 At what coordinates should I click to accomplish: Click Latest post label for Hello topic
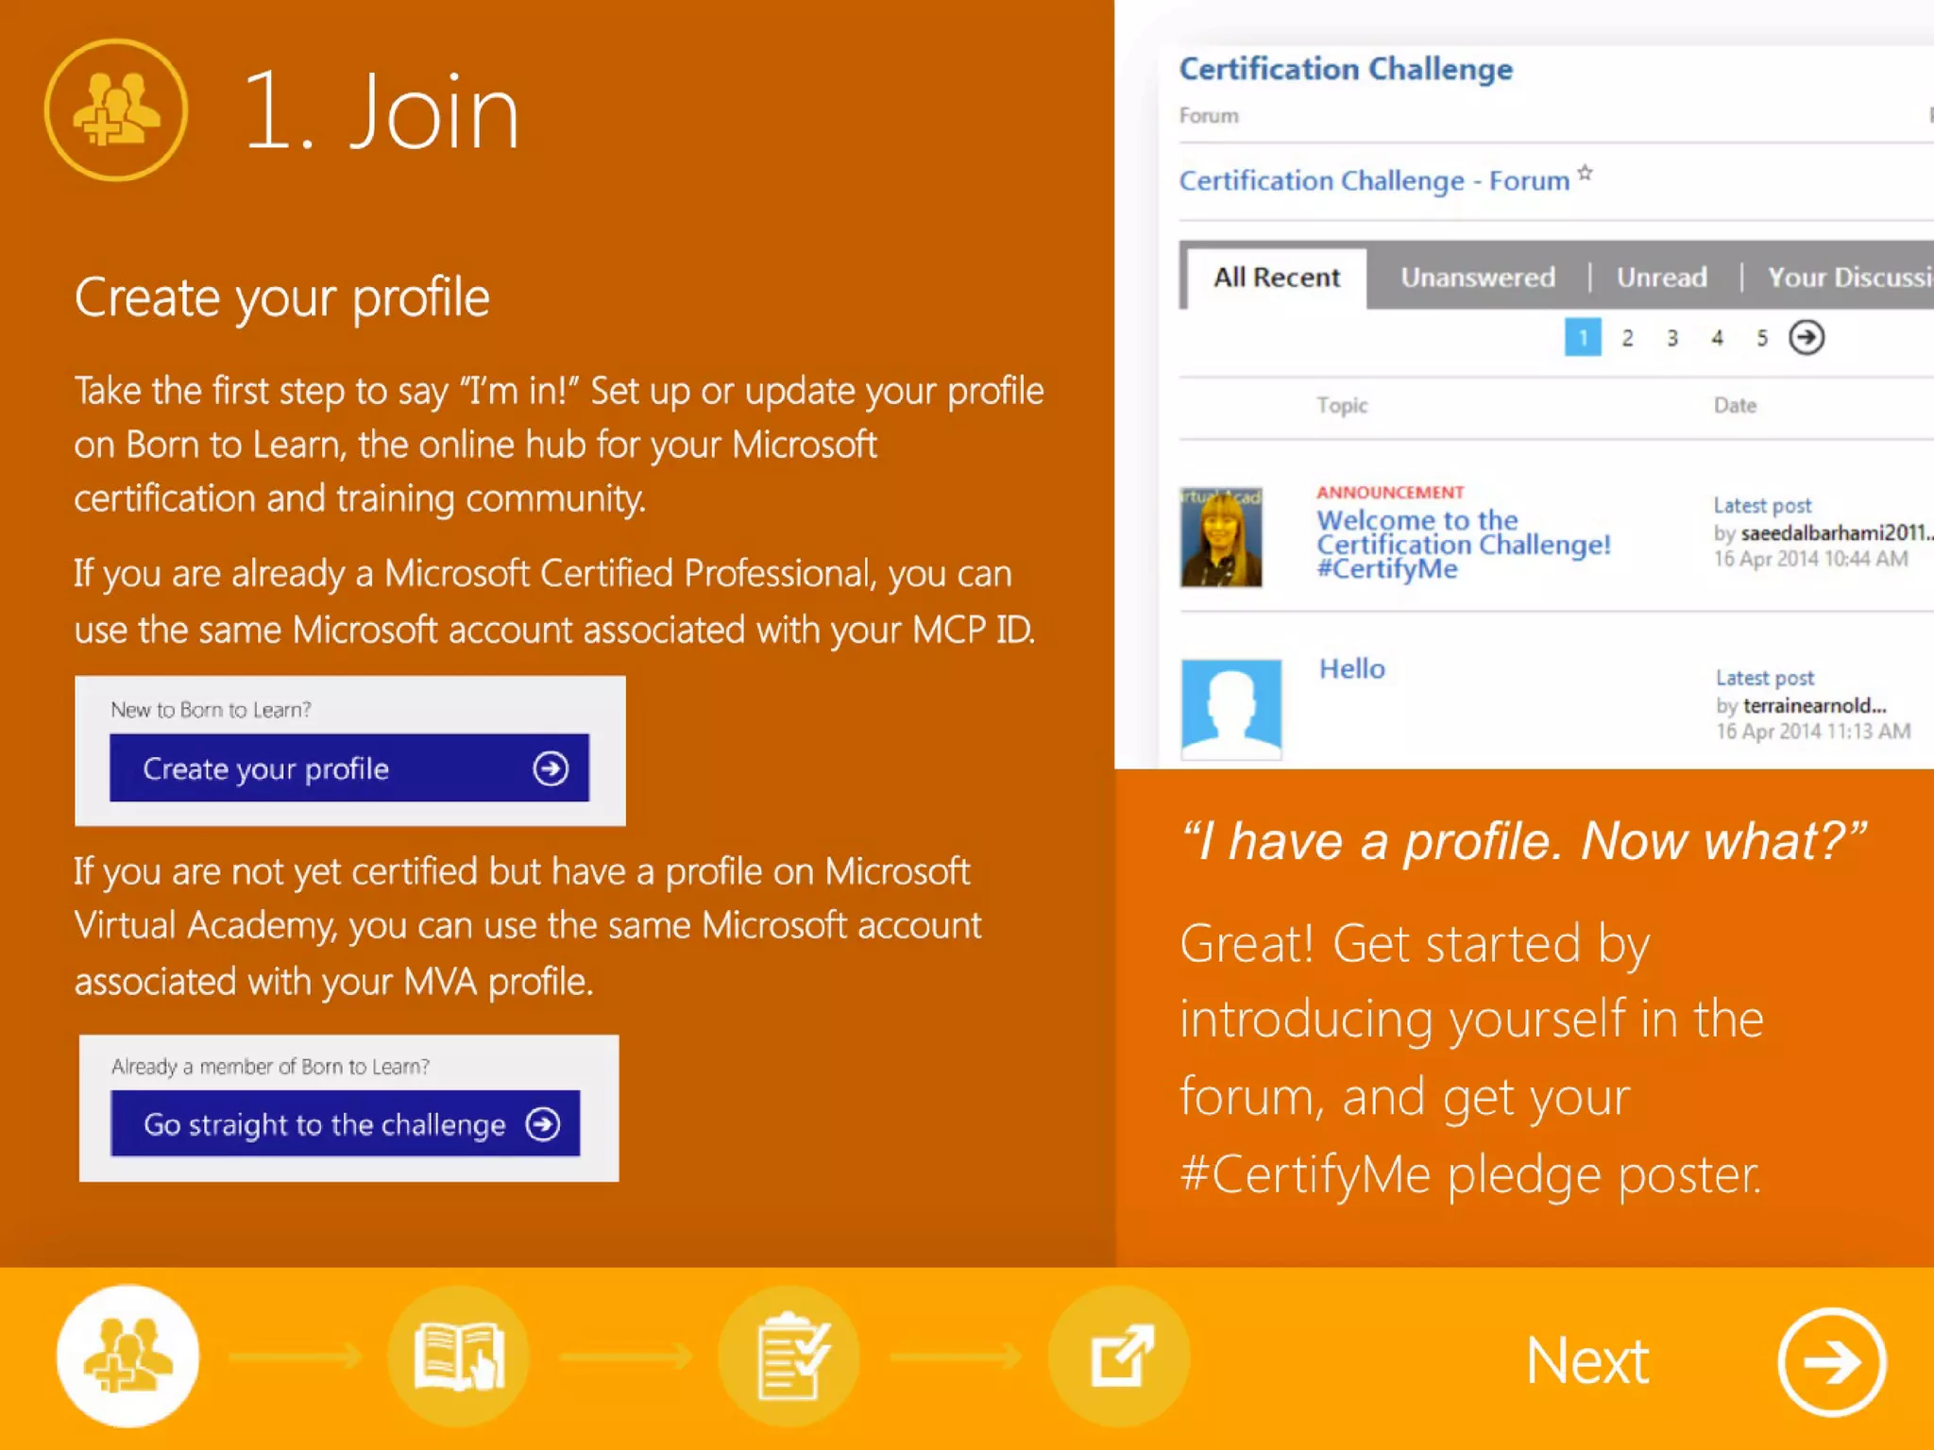[1764, 678]
